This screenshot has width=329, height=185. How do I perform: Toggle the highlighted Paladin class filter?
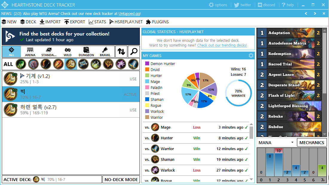coord(71,64)
